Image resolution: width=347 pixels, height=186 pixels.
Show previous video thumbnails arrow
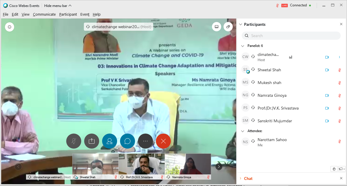click(18, 167)
